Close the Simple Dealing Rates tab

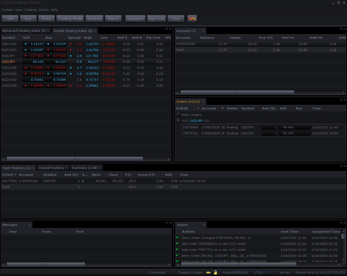(x=95, y=31)
